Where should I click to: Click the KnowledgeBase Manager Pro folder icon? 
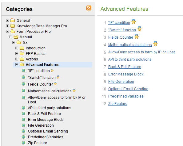point(13,26)
